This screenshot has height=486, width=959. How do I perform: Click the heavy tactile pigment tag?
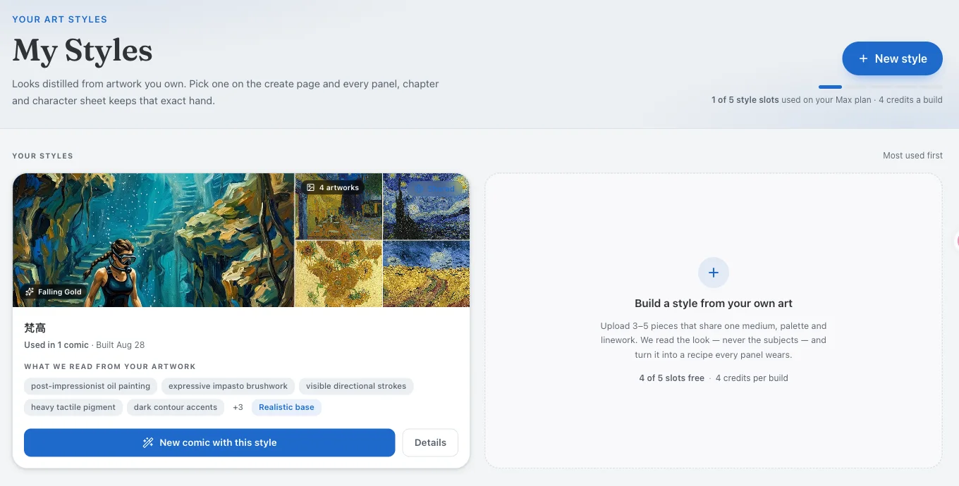coord(73,407)
